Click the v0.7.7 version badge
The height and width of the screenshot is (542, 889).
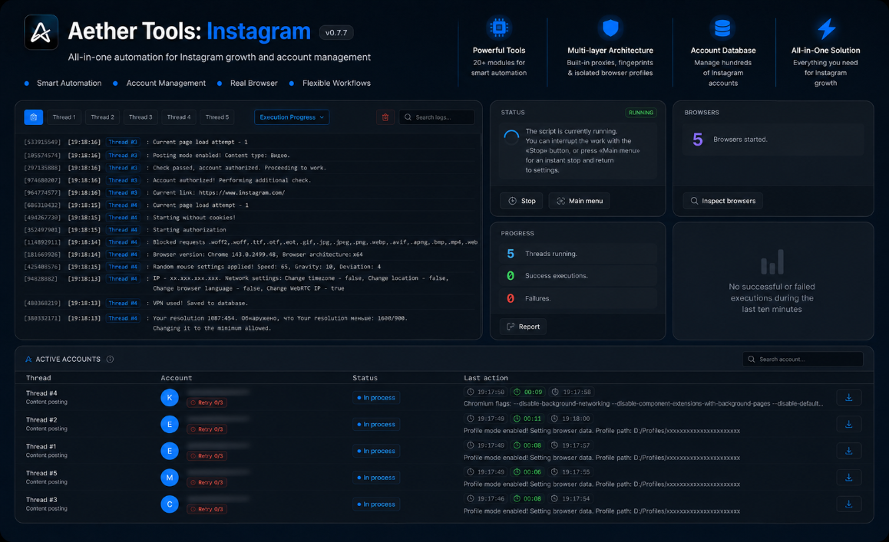(336, 33)
